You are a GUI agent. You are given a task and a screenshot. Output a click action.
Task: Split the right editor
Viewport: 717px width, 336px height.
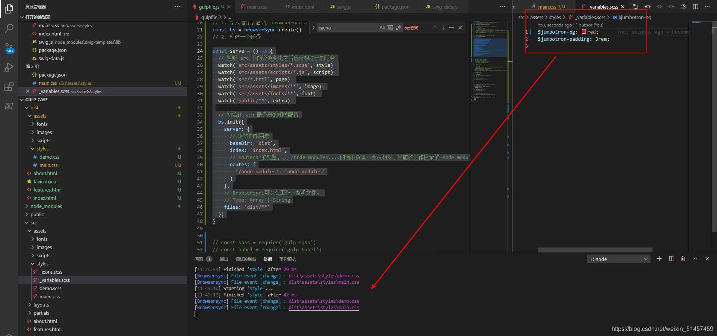pos(695,7)
